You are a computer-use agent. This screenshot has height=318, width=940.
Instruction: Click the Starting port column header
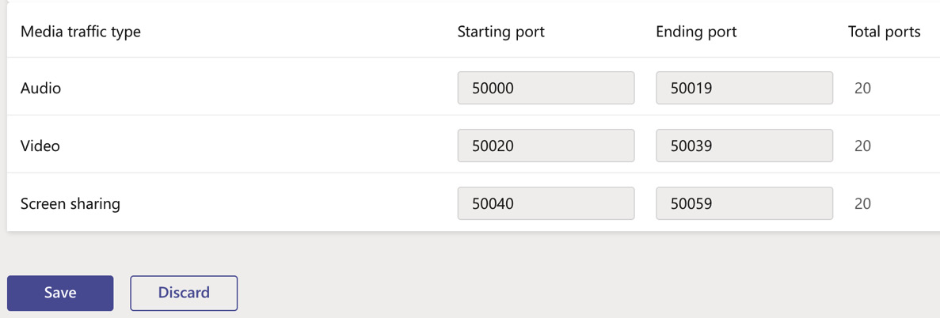(x=500, y=32)
